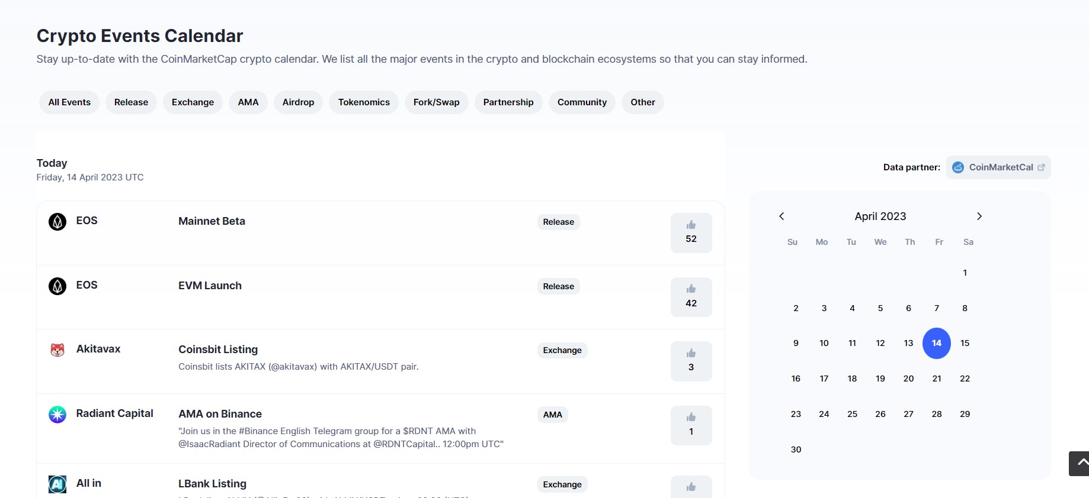The image size is (1089, 498).
Task: Click the Radiant Capital coin name
Action: pos(114,413)
